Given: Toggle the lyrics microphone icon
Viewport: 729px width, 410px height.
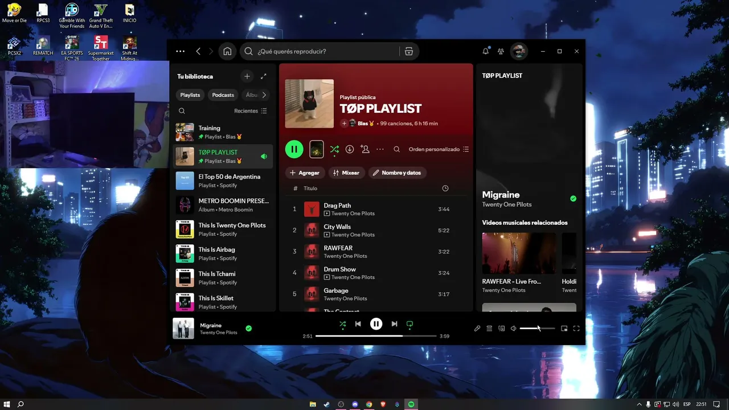Looking at the screenshot, I should (x=477, y=329).
